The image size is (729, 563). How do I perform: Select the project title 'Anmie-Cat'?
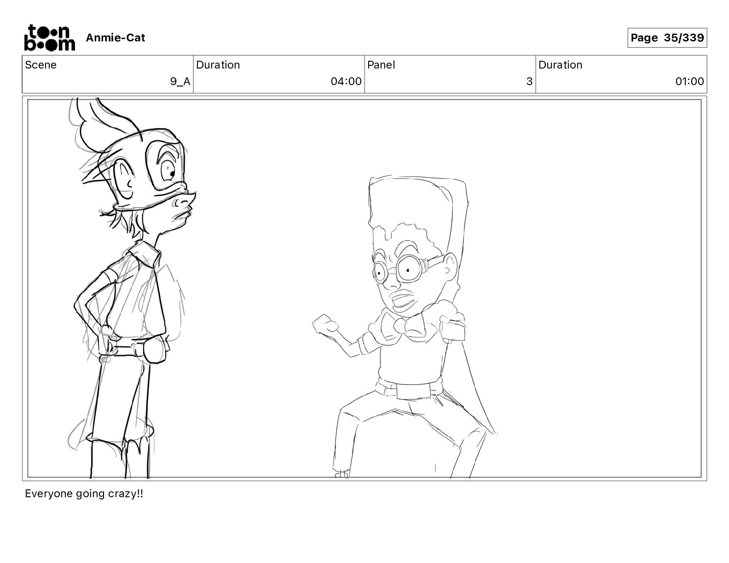pyautogui.click(x=116, y=38)
